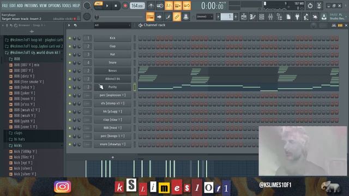The width and height of the screenshot is (349, 196).
Task: Open the ADD menu
Action: [x=20, y=5]
